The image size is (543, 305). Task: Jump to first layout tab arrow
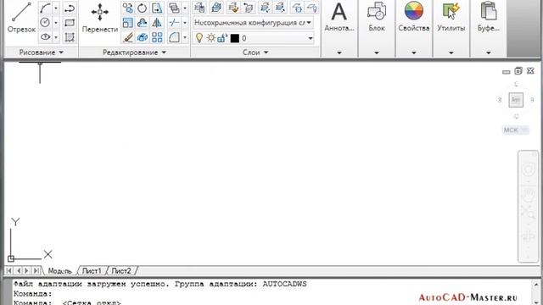click(x=9, y=271)
